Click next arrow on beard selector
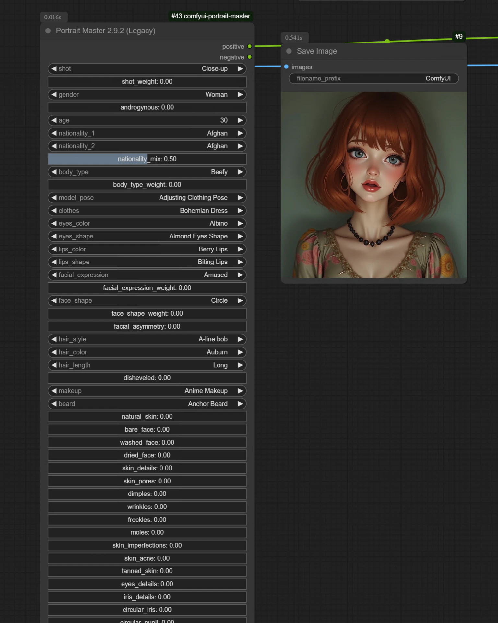The width and height of the screenshot is (498, 623). 240,404
